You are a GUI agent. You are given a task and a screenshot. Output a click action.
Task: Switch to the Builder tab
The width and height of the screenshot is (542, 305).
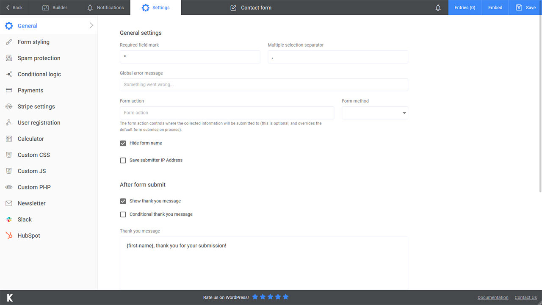tap(55, 8)
